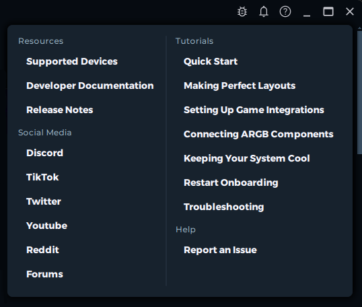
Task: Open the notifications bell
Action: coord(264,11)
